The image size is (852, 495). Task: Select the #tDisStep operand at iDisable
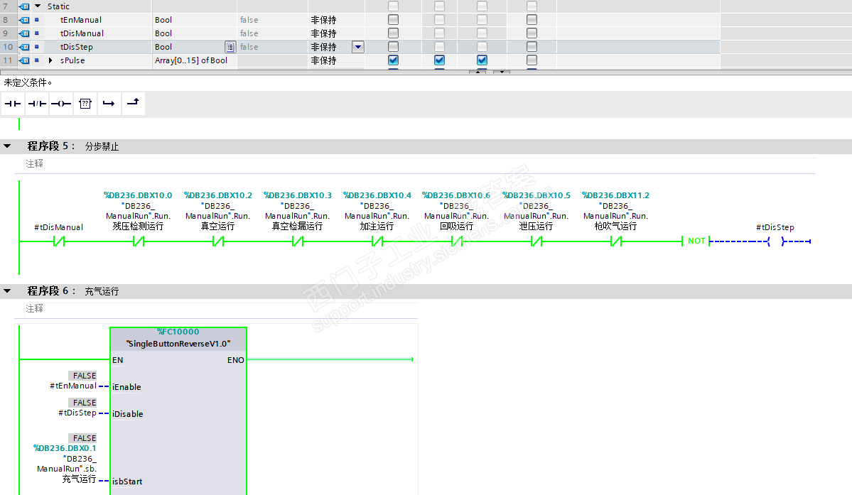(77, 413)
